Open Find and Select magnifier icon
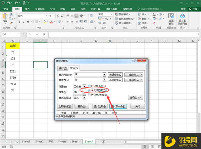 click(161, 19)
